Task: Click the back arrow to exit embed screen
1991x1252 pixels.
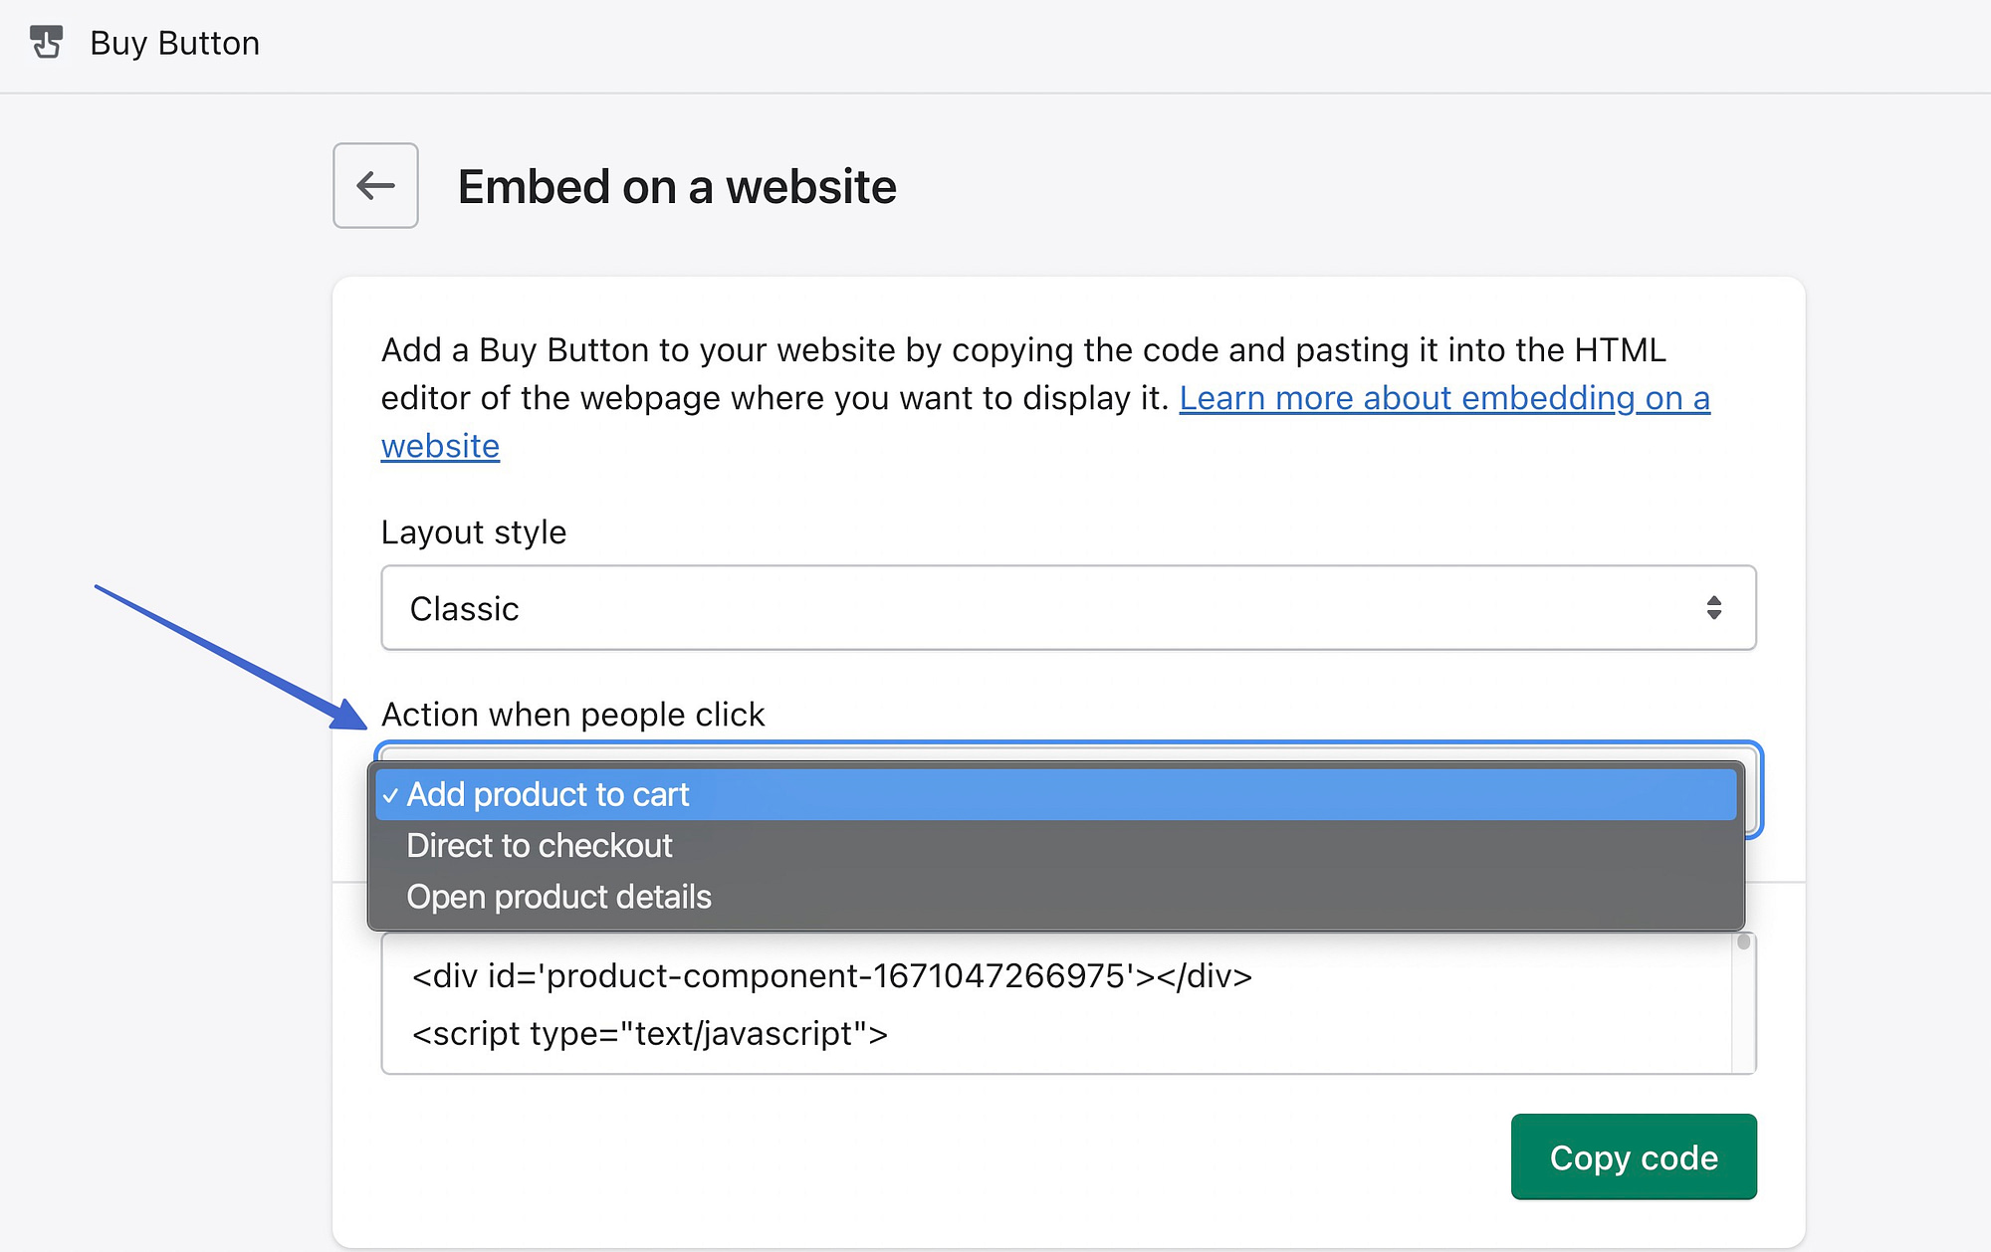Action: pos(375,186)
